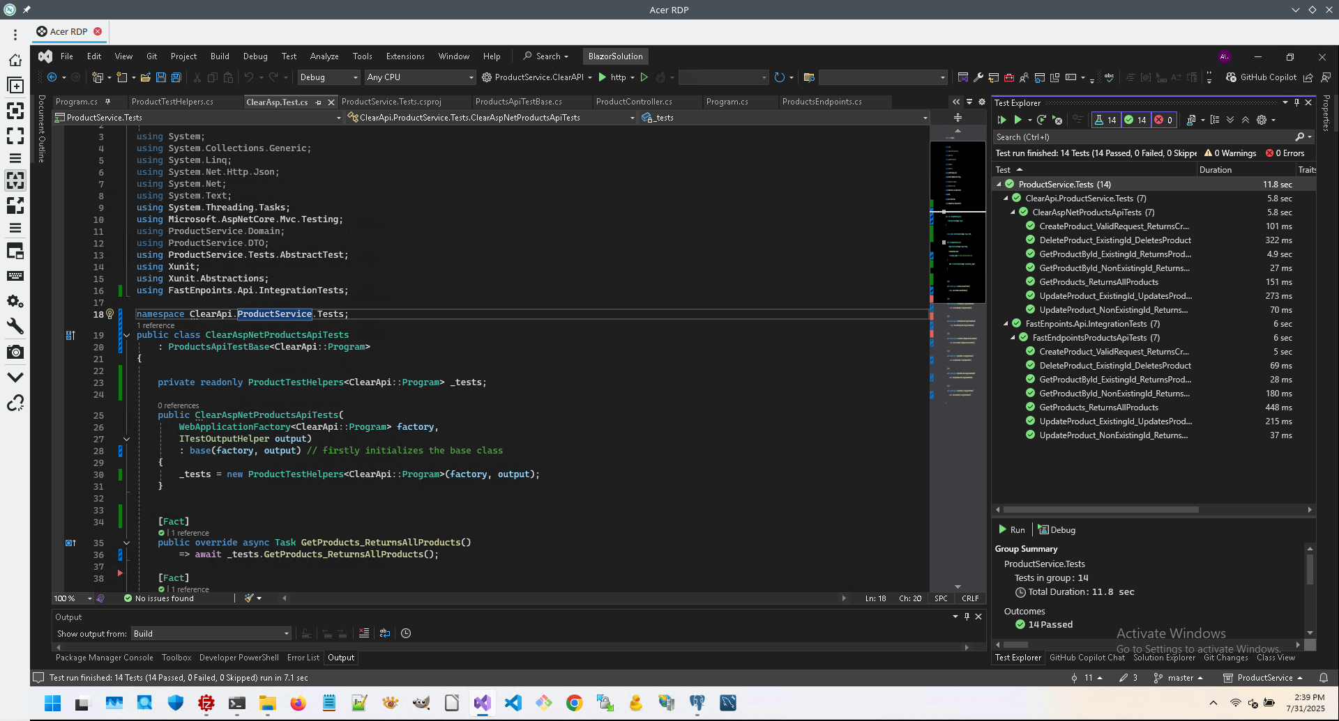Open Test Explorer settings gear
The image size is (1339, 721).
tap(1262, 120)
